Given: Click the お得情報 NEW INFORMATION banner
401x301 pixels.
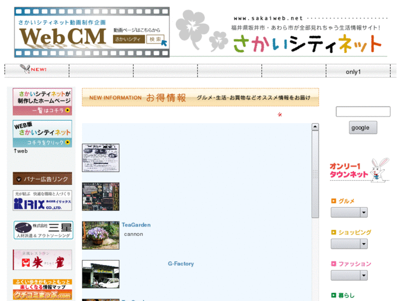Looking at the screenshot, I should tap(201, 97).
